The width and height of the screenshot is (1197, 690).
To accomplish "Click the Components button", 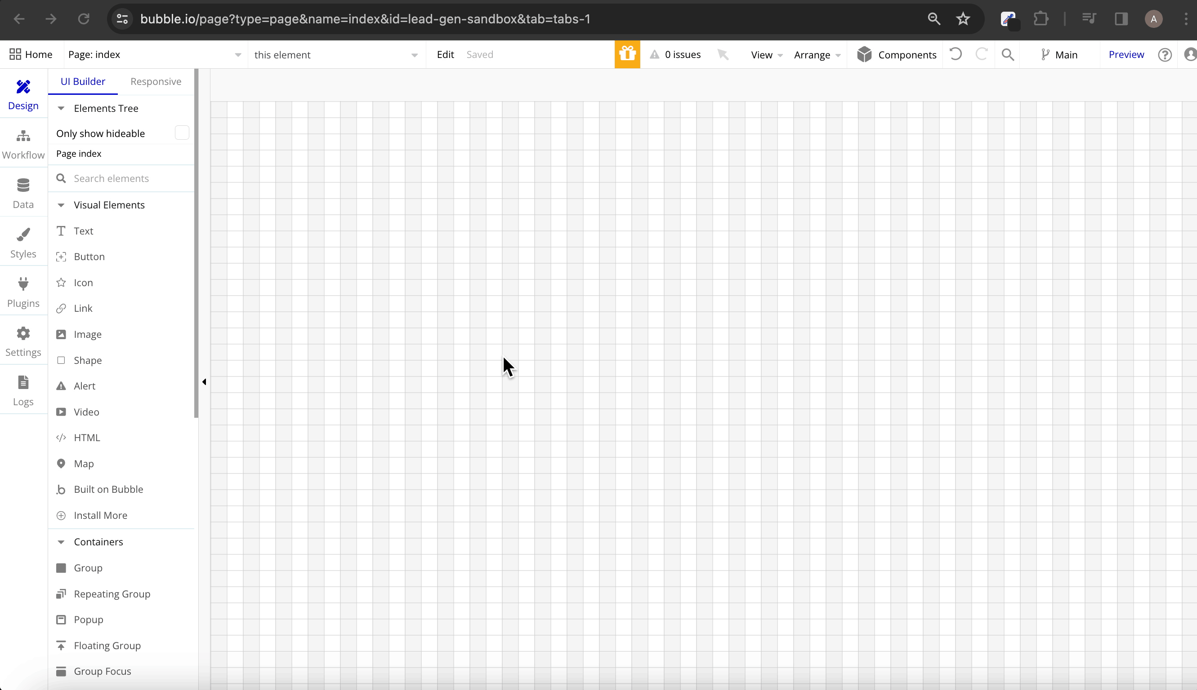I will click(896, 54).
